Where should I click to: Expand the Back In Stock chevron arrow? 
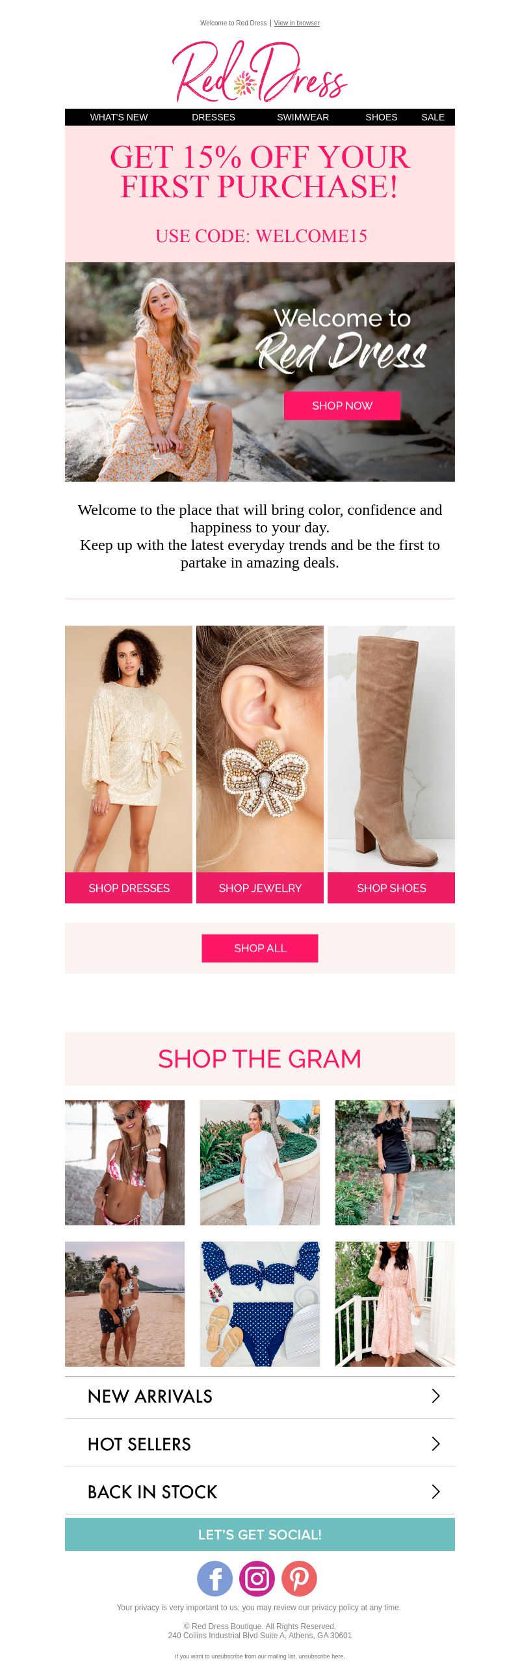coord(435,1491)
